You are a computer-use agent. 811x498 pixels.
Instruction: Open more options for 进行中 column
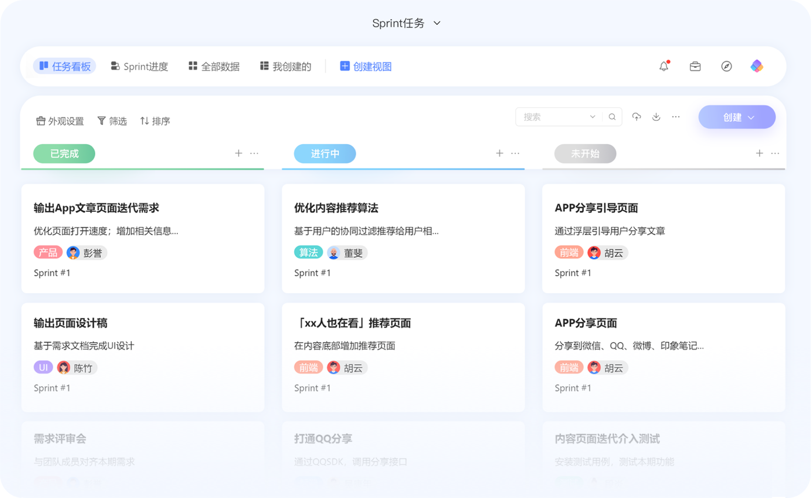515,153
